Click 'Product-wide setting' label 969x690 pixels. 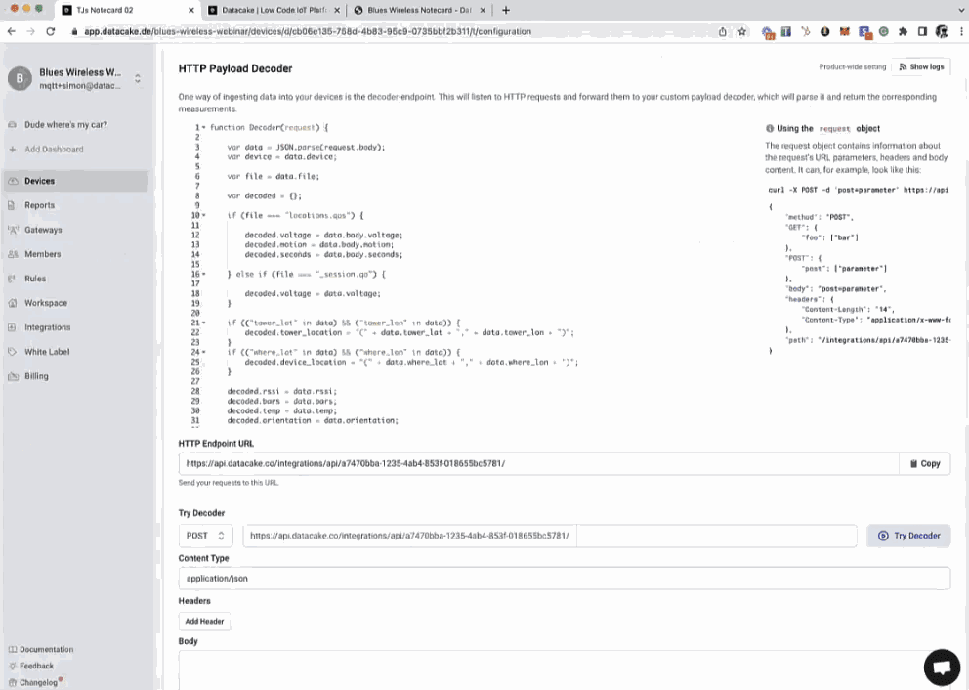pos(852,66)
